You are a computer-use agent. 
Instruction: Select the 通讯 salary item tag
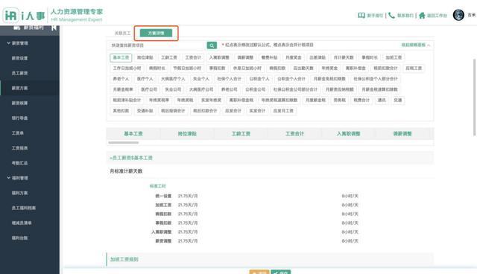point(382,100)
